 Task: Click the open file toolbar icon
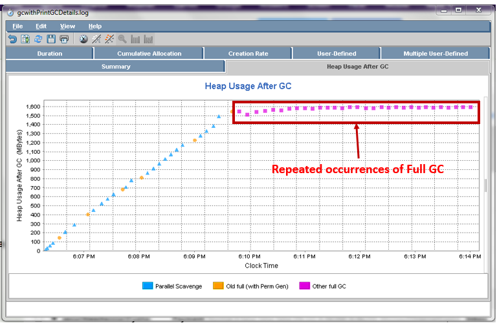25,39
